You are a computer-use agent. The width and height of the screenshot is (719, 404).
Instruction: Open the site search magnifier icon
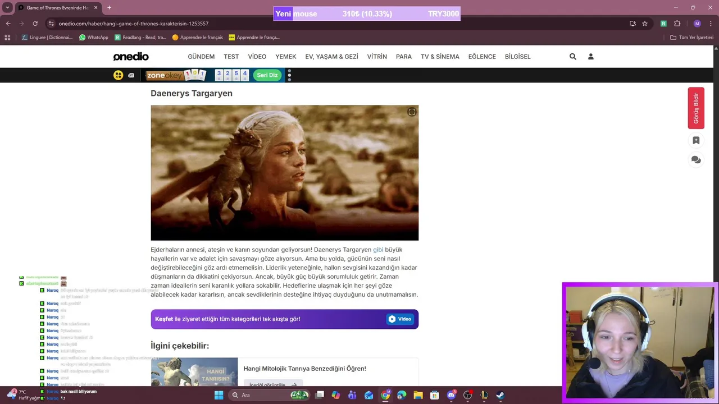click(x=573, y=57)
